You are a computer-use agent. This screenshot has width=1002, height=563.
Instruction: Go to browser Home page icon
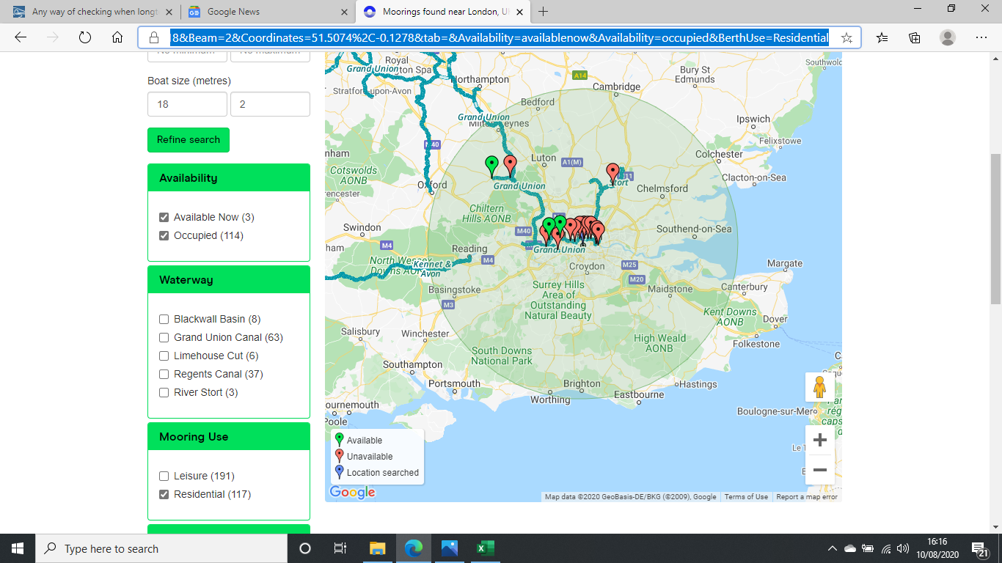117,38
